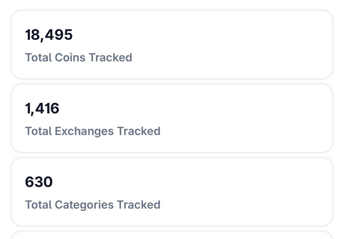Click the digit "6" in the 630 count
This screenshot has width=344, height=239.
pyautogui.click(x=30, y=182)
